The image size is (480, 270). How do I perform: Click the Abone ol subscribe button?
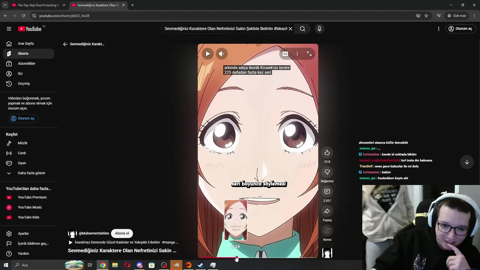[122, 233]
